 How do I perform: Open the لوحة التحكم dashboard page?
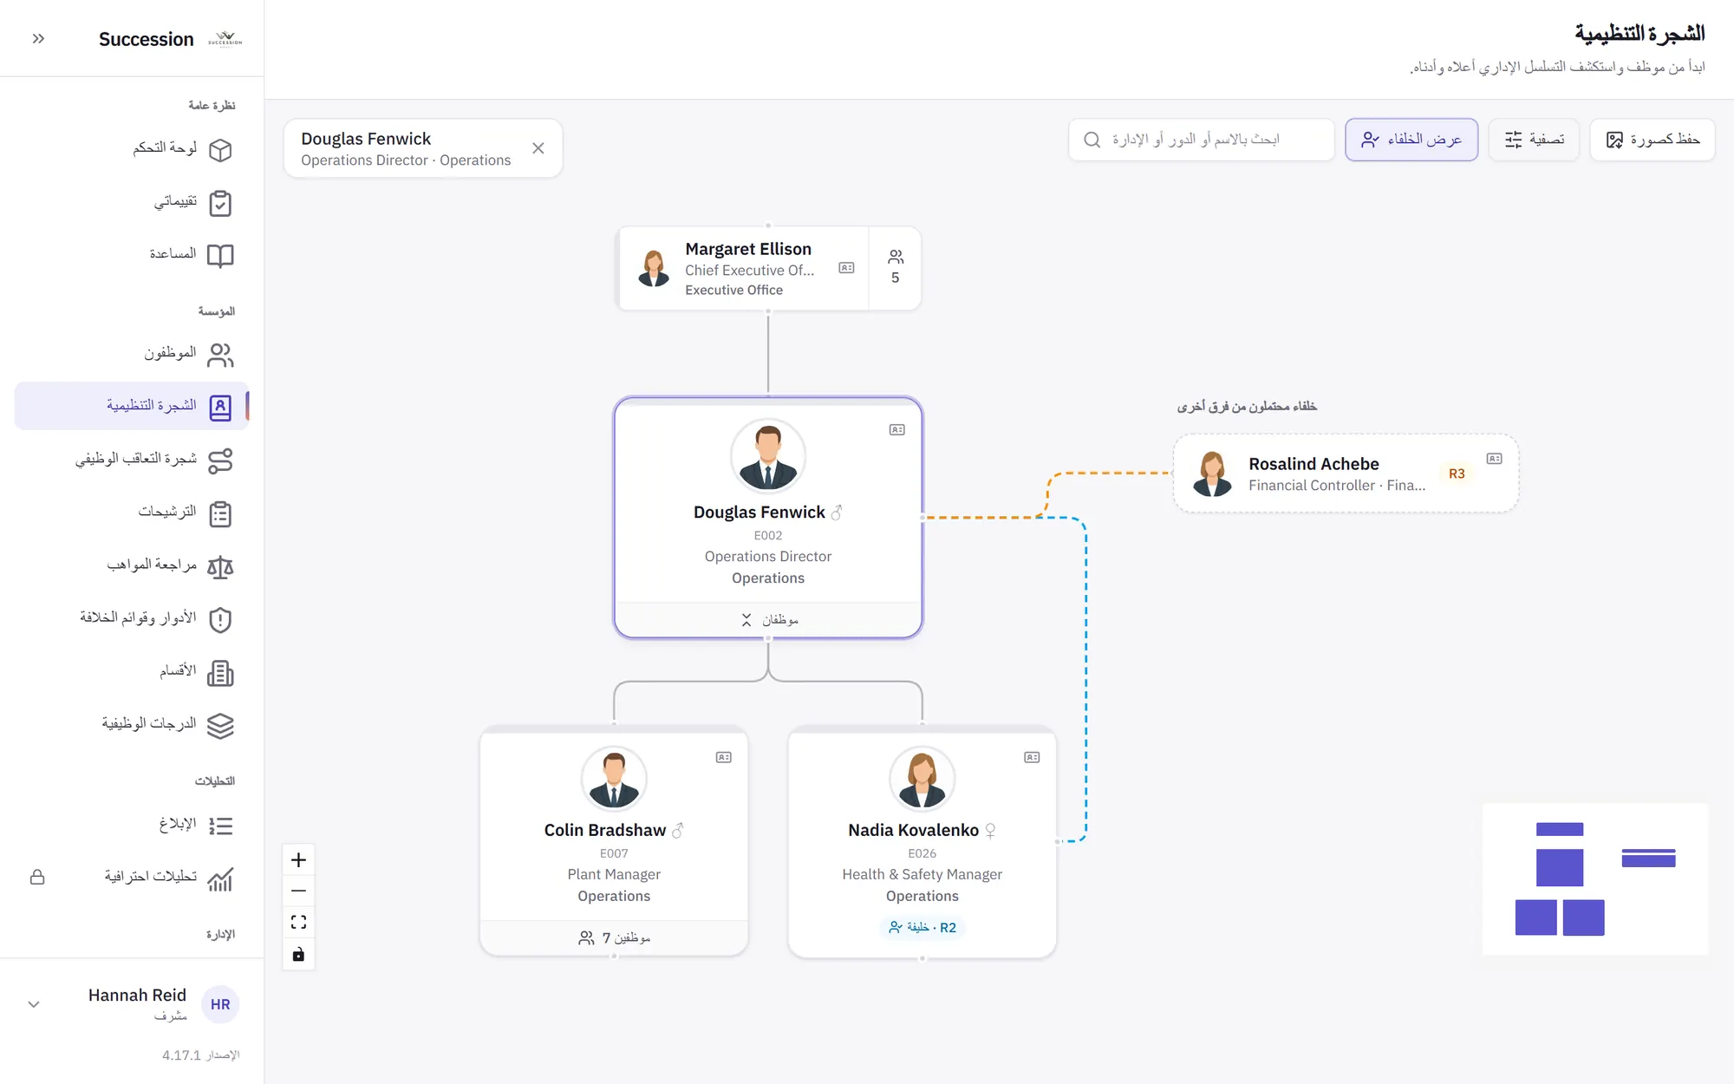pos(132,149)
